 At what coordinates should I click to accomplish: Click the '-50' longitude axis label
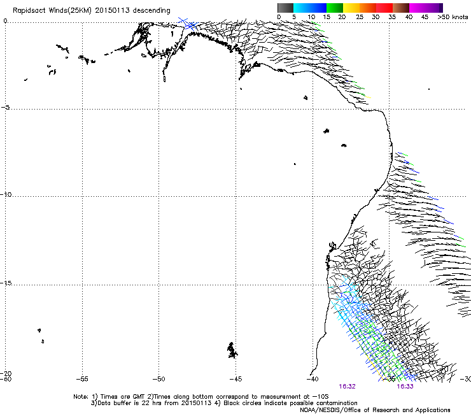(x=158, y=379)
